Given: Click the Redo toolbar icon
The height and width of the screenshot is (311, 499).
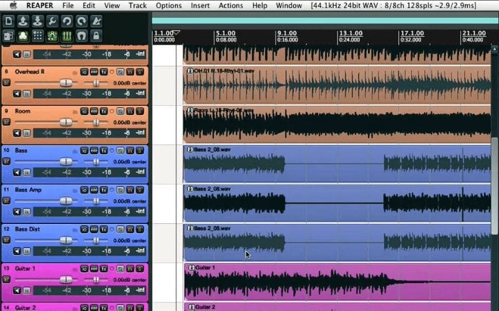Looking at the screenshot, I should tap(82, 21).
